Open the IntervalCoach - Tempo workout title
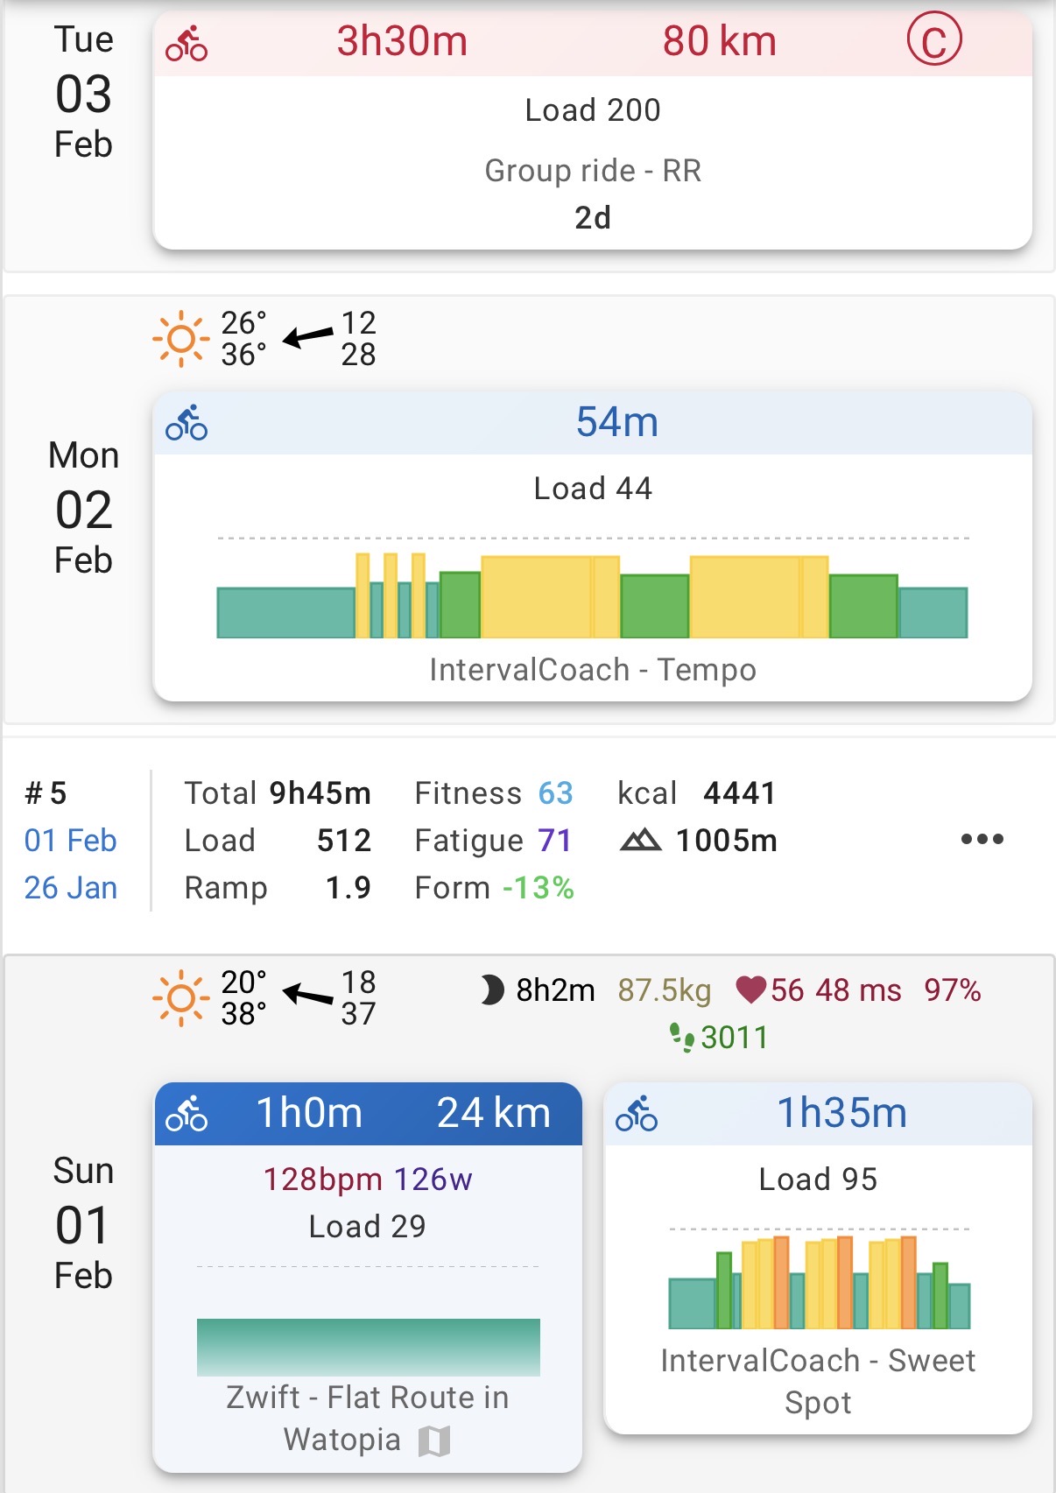This screenshot has width=1056, height=1493. 593,670
